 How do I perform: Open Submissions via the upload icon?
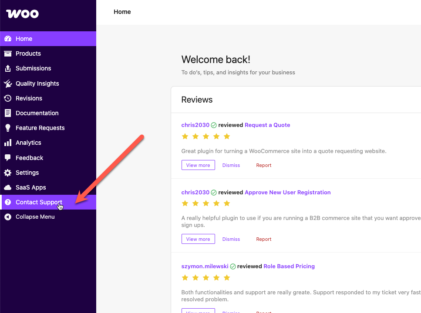coord(8,68)
